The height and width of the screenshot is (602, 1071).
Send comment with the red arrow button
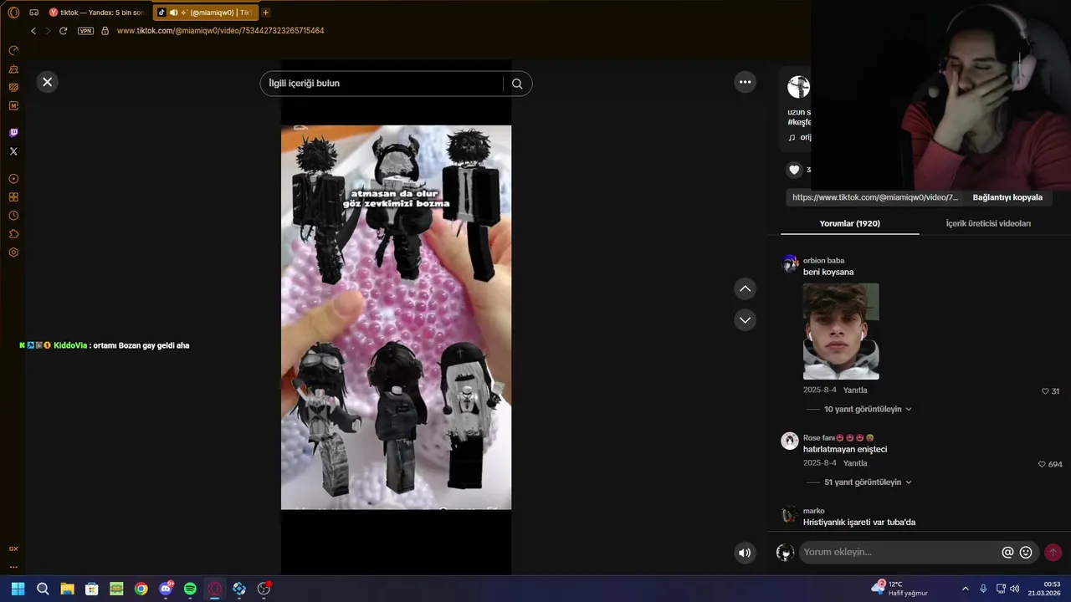(x=1053, y=552)
